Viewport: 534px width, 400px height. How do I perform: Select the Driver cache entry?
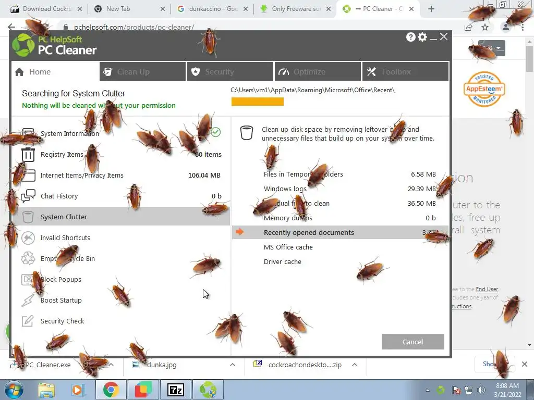341,261
